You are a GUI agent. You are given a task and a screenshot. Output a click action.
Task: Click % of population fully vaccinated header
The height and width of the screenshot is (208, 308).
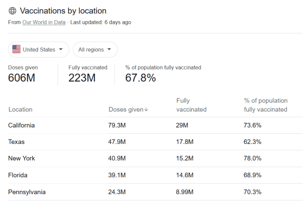pos(265,105)
